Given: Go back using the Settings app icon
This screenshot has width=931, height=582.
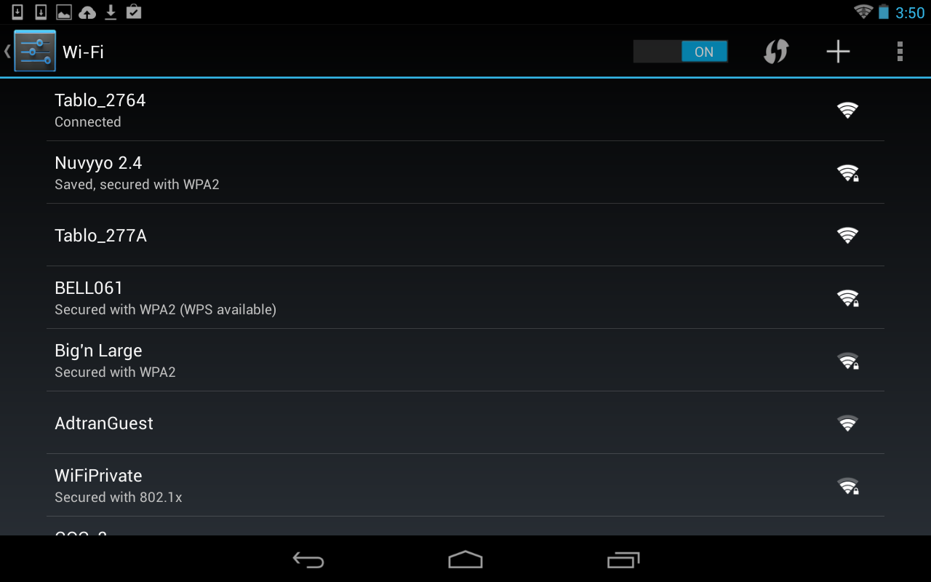Looking at the screenshot, I should click(33, 51).
